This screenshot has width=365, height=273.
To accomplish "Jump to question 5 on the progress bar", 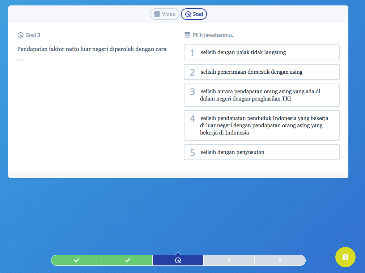I will point(280,260).
